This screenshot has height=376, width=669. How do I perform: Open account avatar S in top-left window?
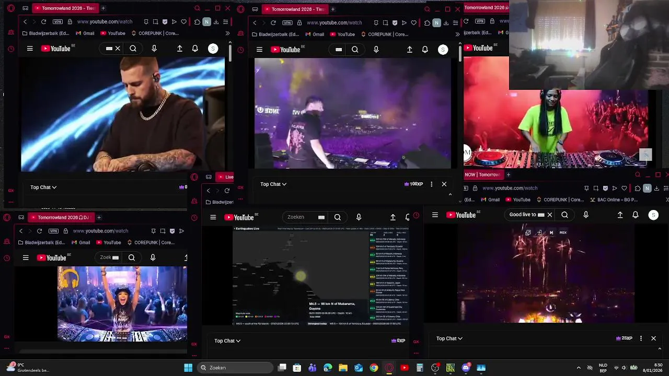[x=213, y=49]
